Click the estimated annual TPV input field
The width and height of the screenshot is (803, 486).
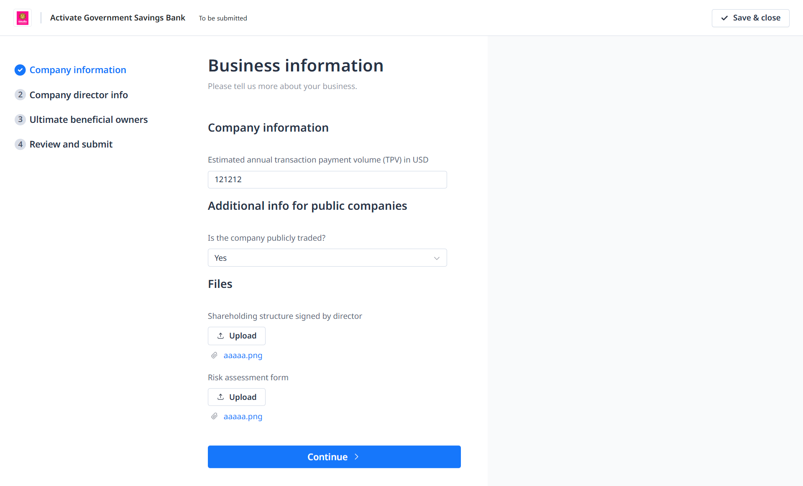(x=327, y=180)
